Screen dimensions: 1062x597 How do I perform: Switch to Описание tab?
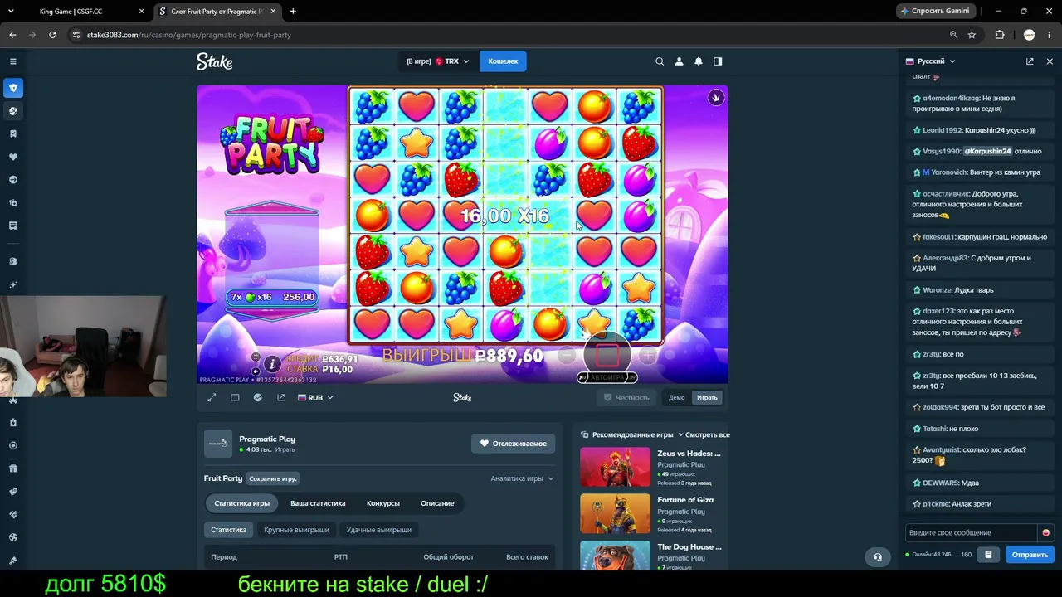[x=437, y=503]
